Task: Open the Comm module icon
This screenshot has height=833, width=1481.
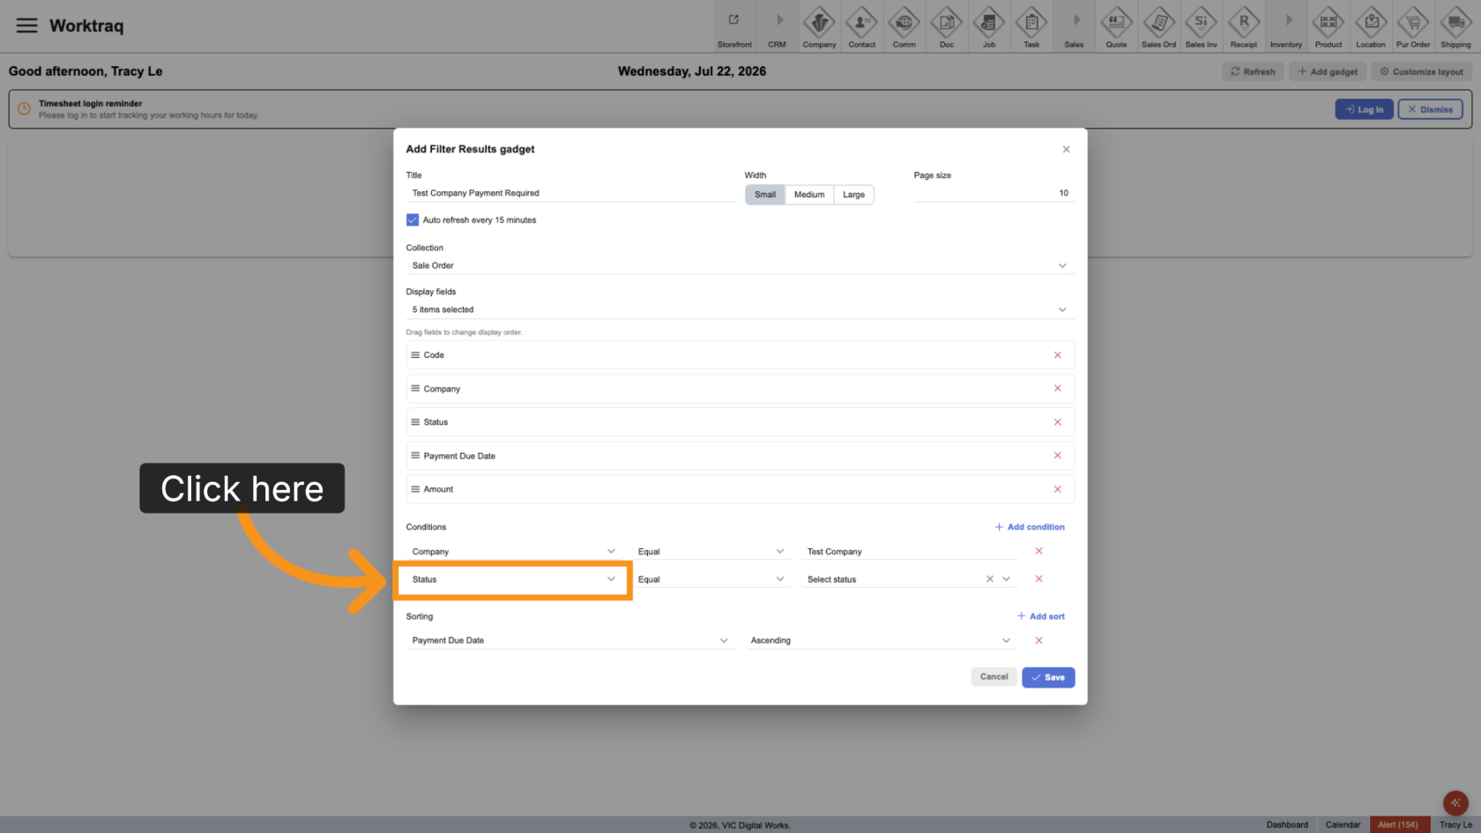Action: click(904, 26)
